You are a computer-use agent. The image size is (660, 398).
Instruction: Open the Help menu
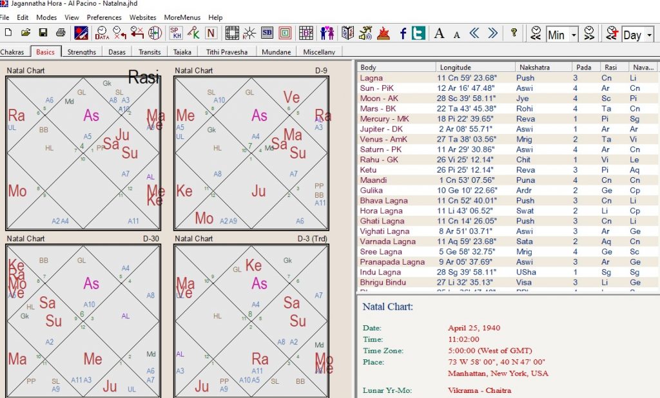[x=215, y=17]
